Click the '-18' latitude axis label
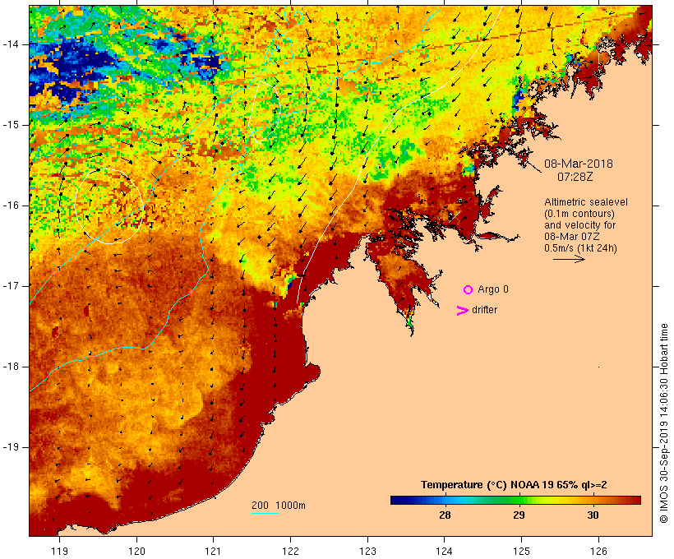The image size is (674, 559). coord(11,367)
